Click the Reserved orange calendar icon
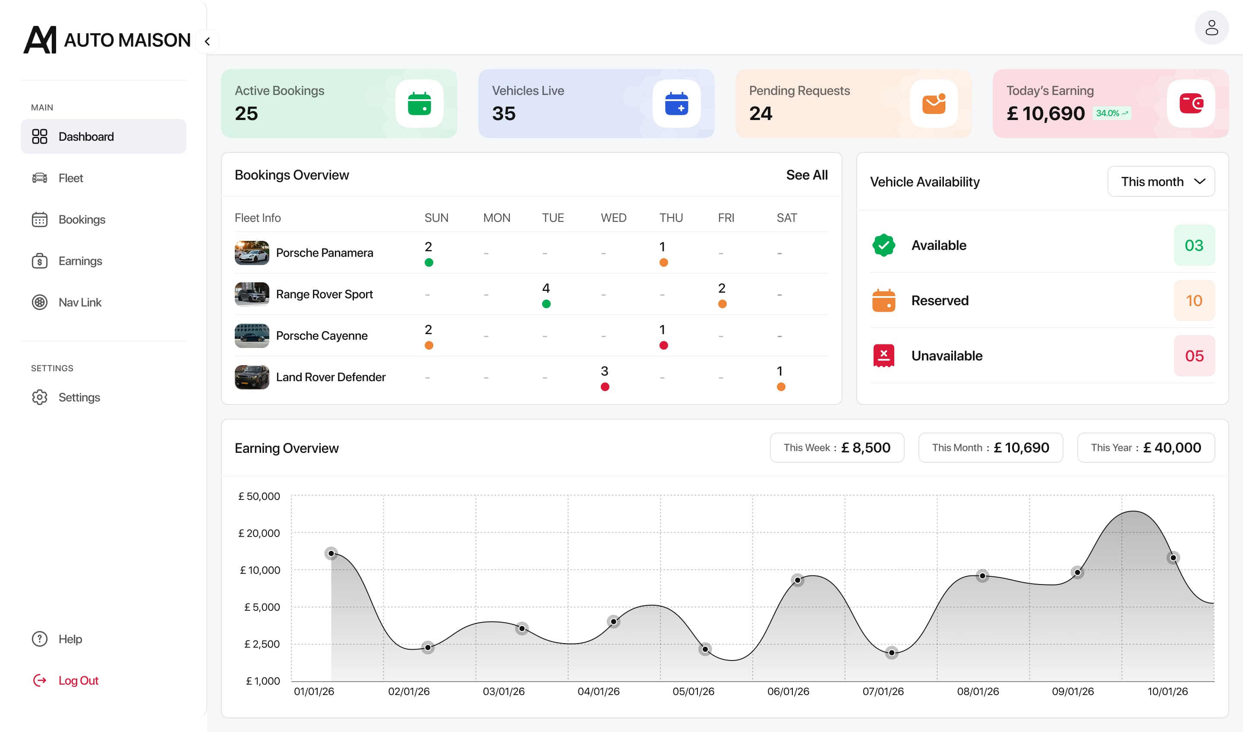Image resolution: width=1243 pixels, height=733 pixels. (883, 300)
